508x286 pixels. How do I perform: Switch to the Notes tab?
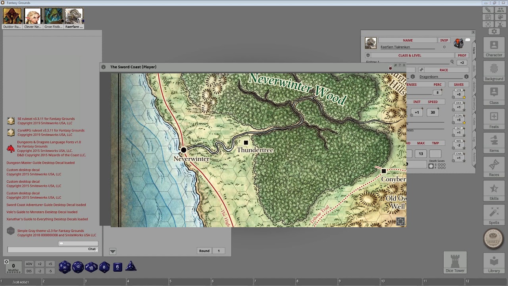474,121
